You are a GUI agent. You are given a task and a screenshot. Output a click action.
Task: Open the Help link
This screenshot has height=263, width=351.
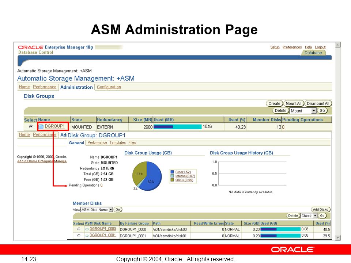(308, 47)
